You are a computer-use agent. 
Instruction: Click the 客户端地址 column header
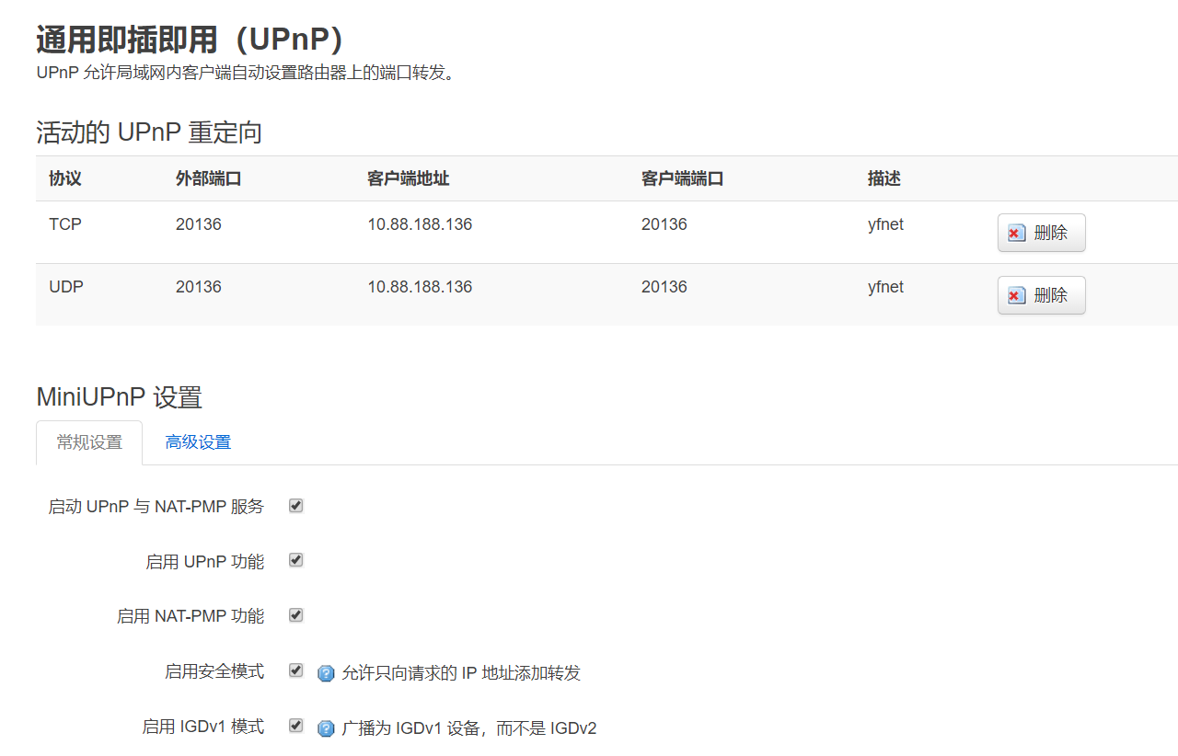point(407,178)
